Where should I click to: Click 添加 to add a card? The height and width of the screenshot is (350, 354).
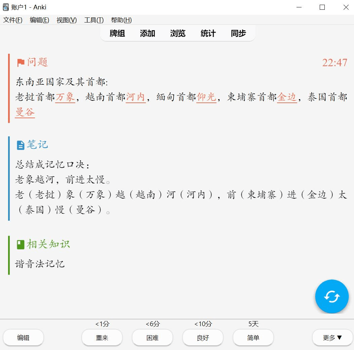148,33
